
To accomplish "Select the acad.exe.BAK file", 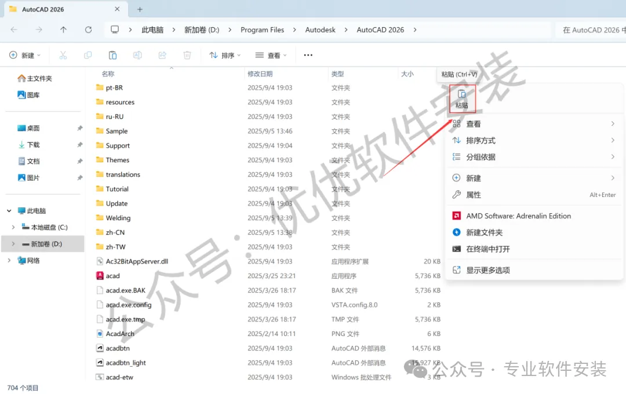I will tap(121, 290).
